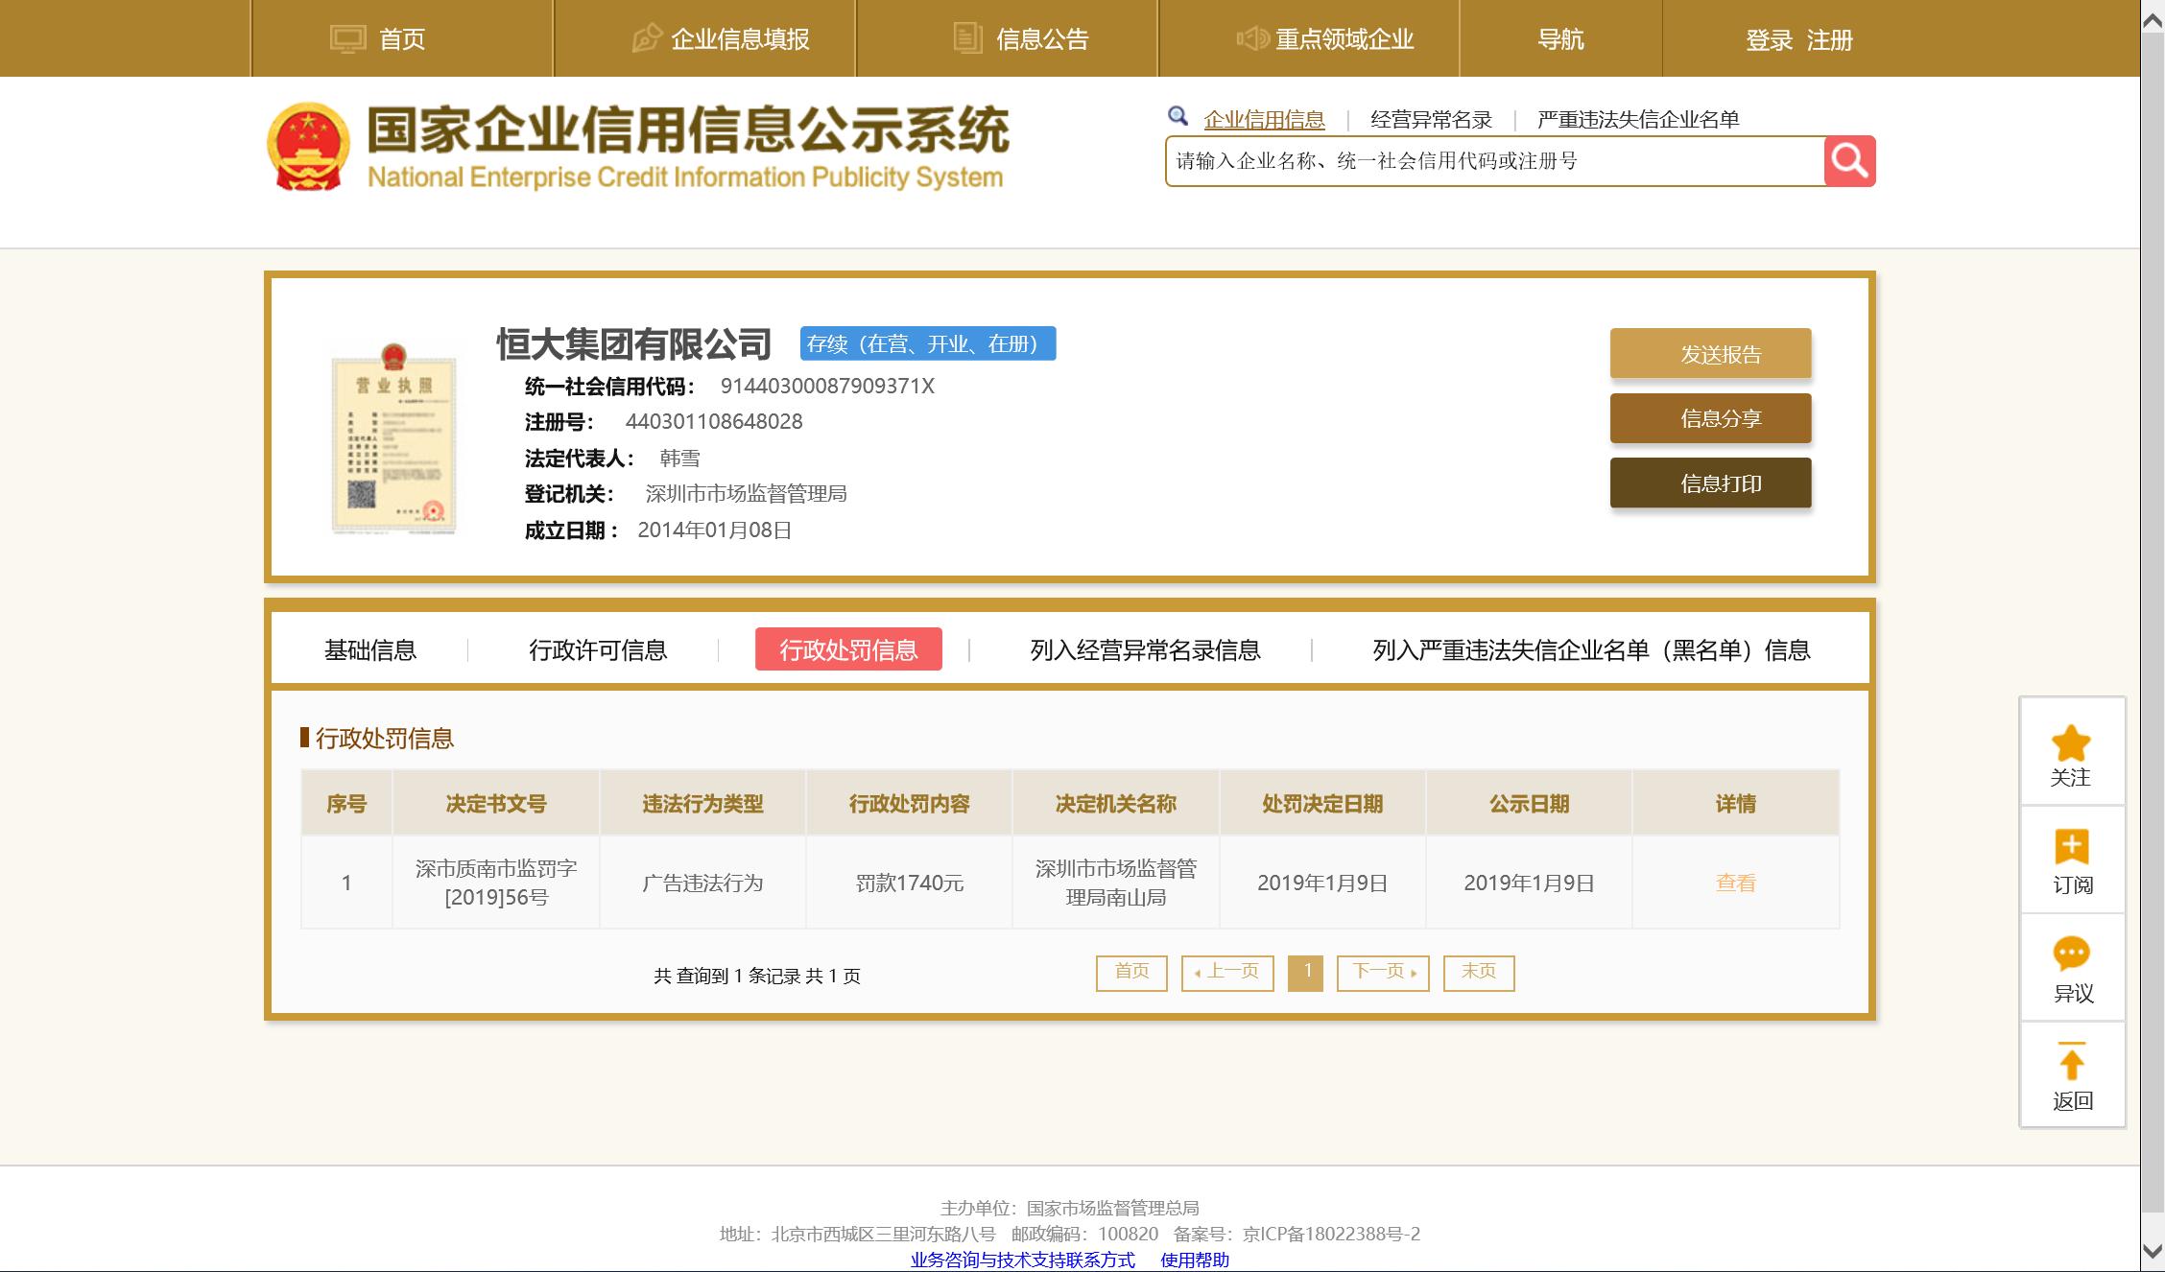This screenshot has width=2165, height=1272.
Task: Click the home monitor icon beside 首页
Action: [348, 38]
